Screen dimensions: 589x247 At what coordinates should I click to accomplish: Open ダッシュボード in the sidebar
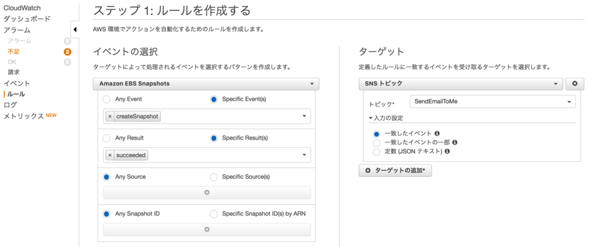pos(26,19)
